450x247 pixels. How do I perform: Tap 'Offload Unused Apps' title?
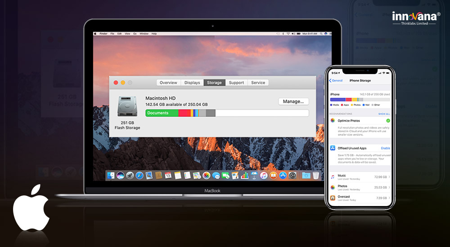352,148
